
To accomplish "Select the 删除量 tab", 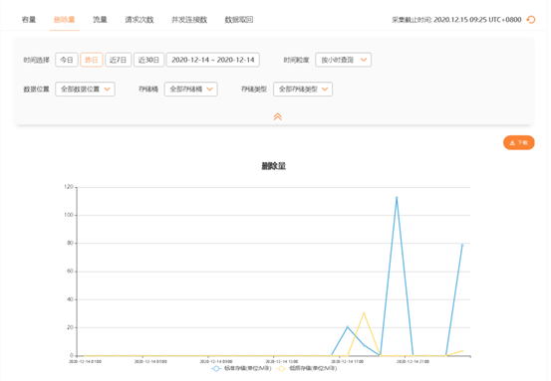I will pyautogui.click(x=65, y=20).
